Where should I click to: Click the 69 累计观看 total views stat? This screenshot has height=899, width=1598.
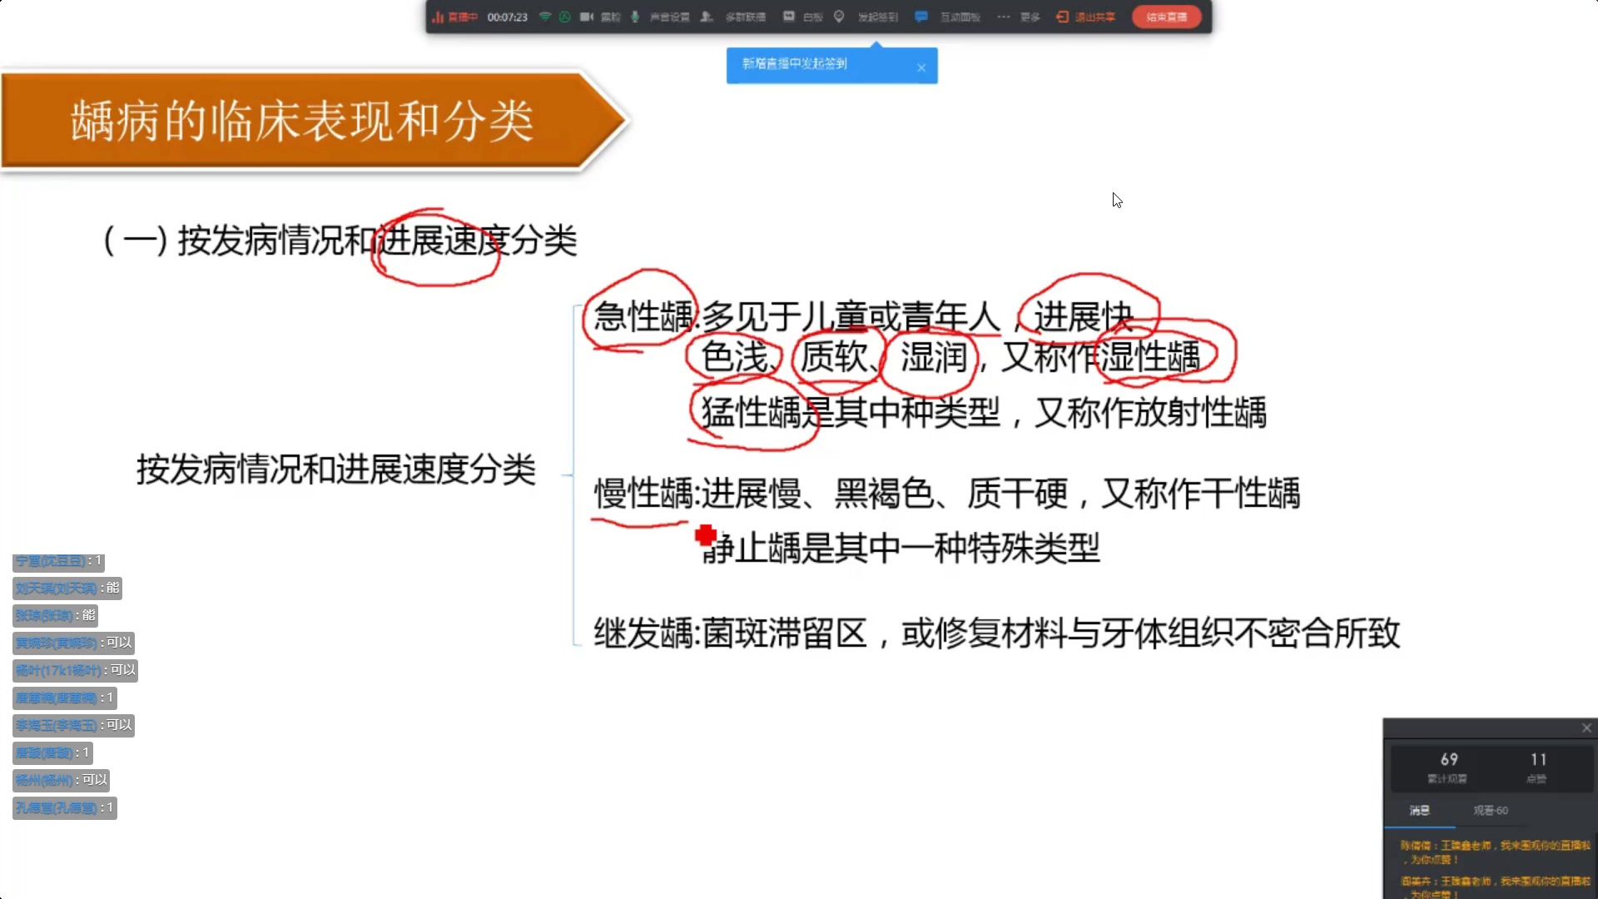click(1448, 767)
